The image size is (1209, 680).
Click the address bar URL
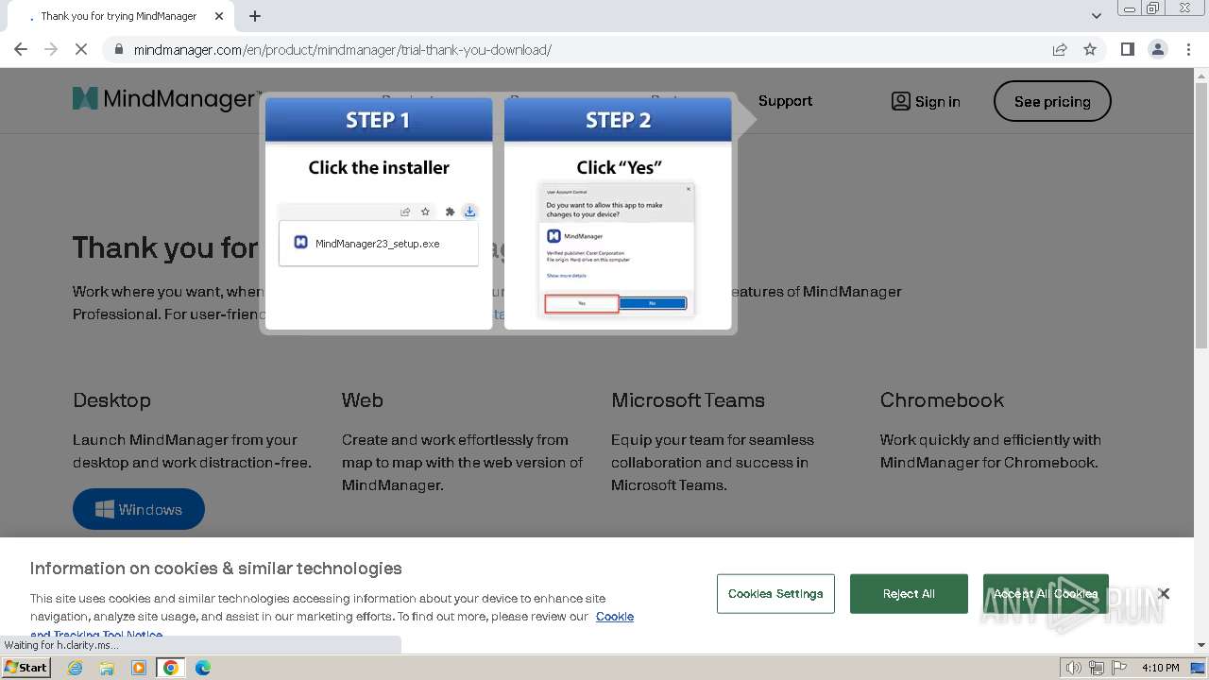[x=342, y=50]
